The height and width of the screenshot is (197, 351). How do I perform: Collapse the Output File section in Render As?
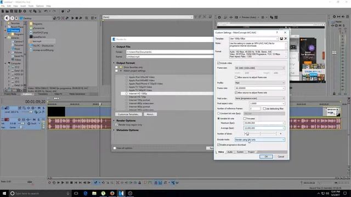click(x=114, y=47)
